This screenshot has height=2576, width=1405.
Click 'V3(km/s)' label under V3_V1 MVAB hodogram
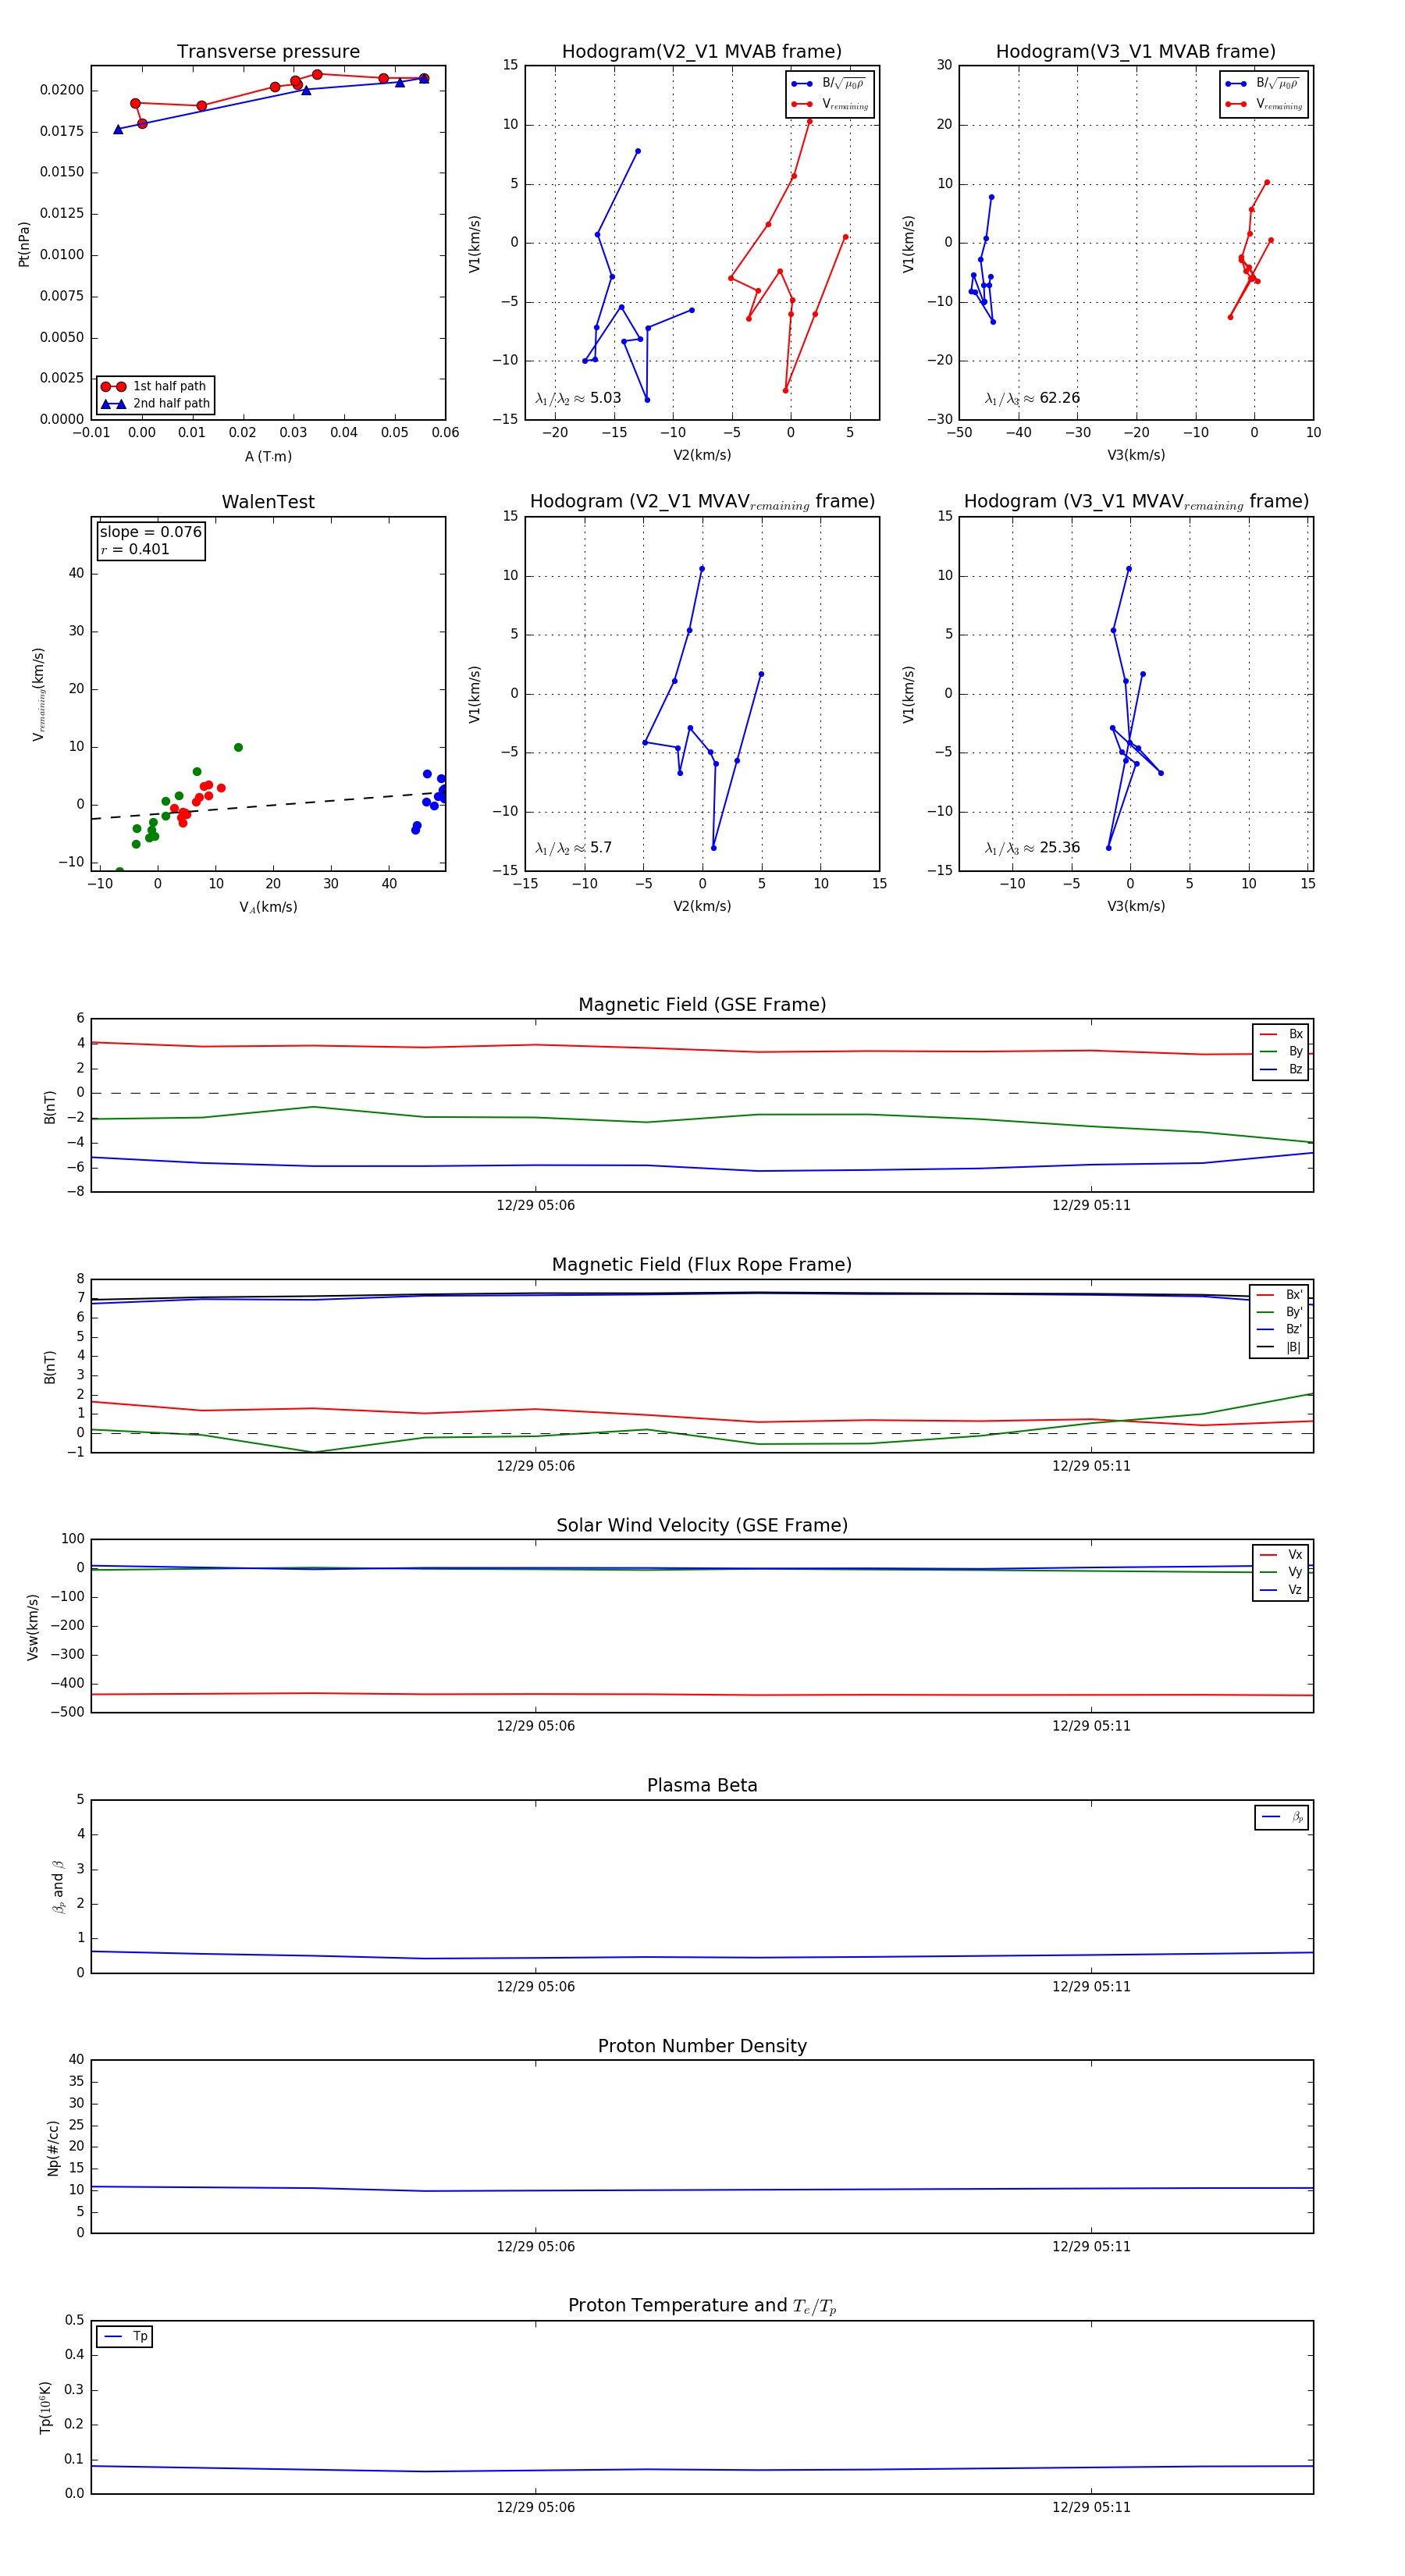(1136, 455)
